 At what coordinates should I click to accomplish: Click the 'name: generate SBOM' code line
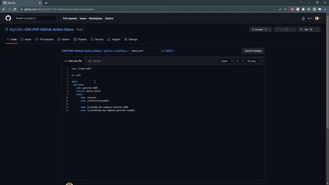pos(87,88)
